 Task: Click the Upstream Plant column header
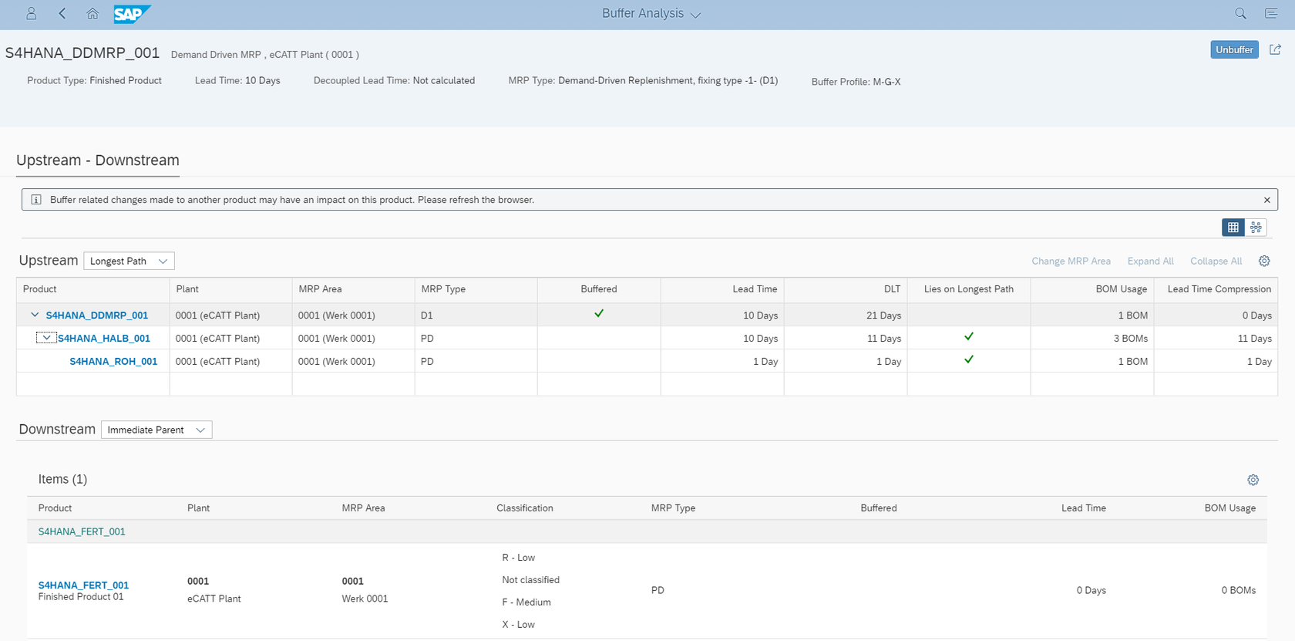230,289
